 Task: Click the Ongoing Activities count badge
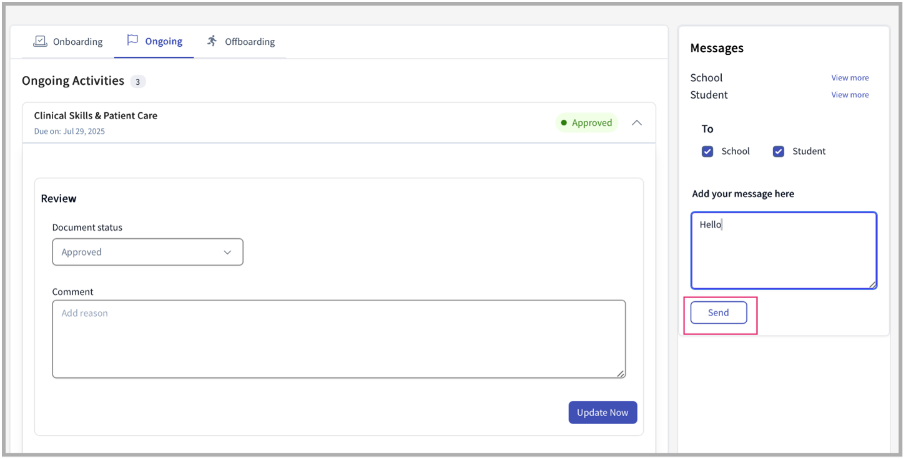point(138,82)
